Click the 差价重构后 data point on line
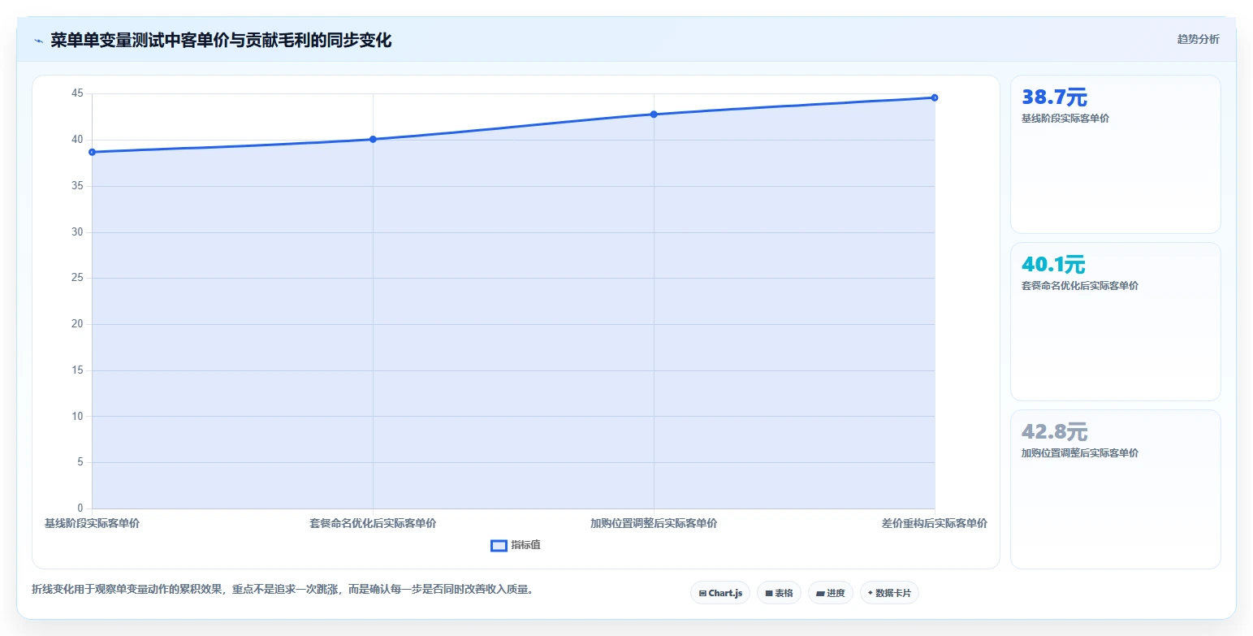Screen dimensions: 1253x636 [x=935, y=97]
